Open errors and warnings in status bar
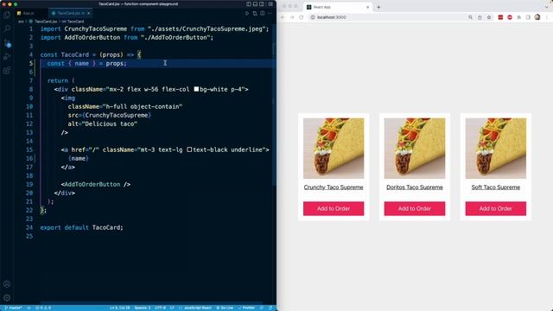553x311 pixels. [43, 308]
